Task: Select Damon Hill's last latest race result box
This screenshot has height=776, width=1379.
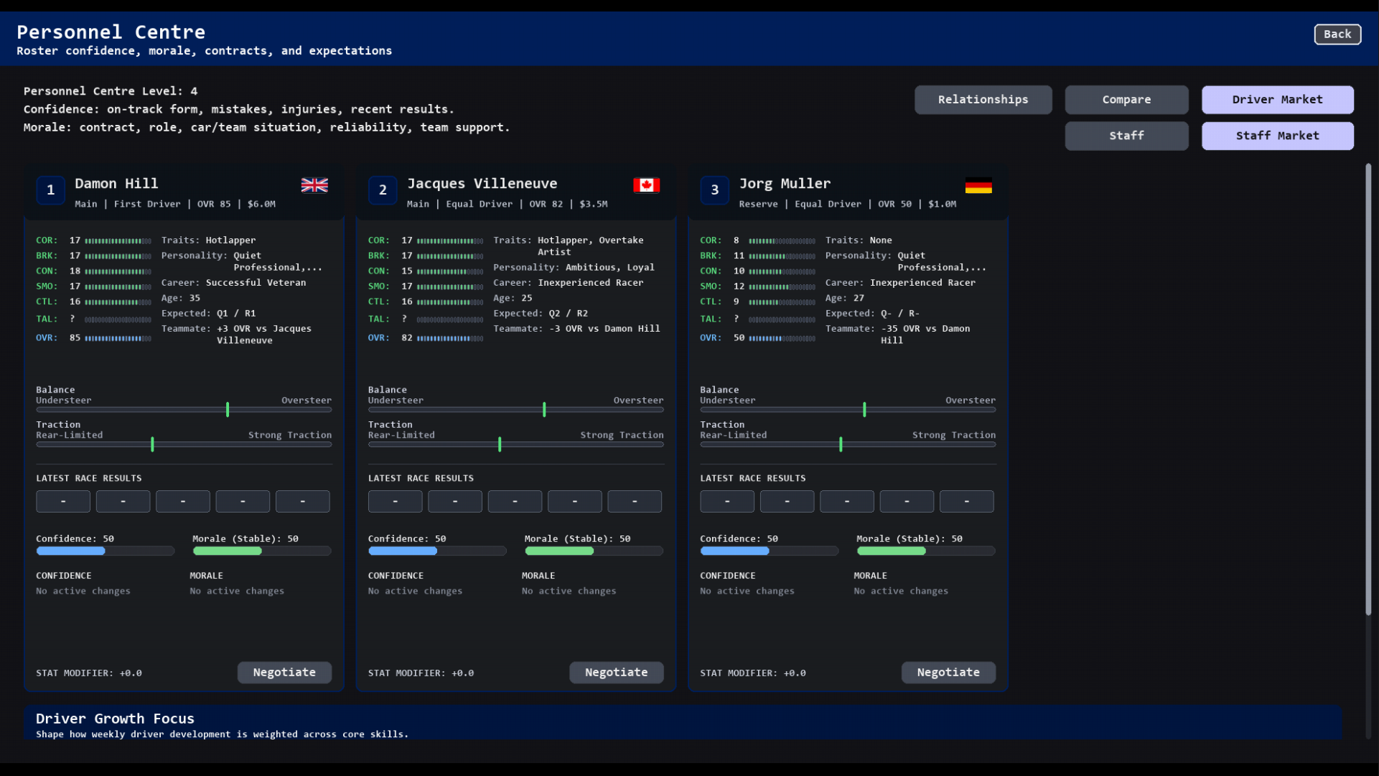Action: tap(303, 501)
